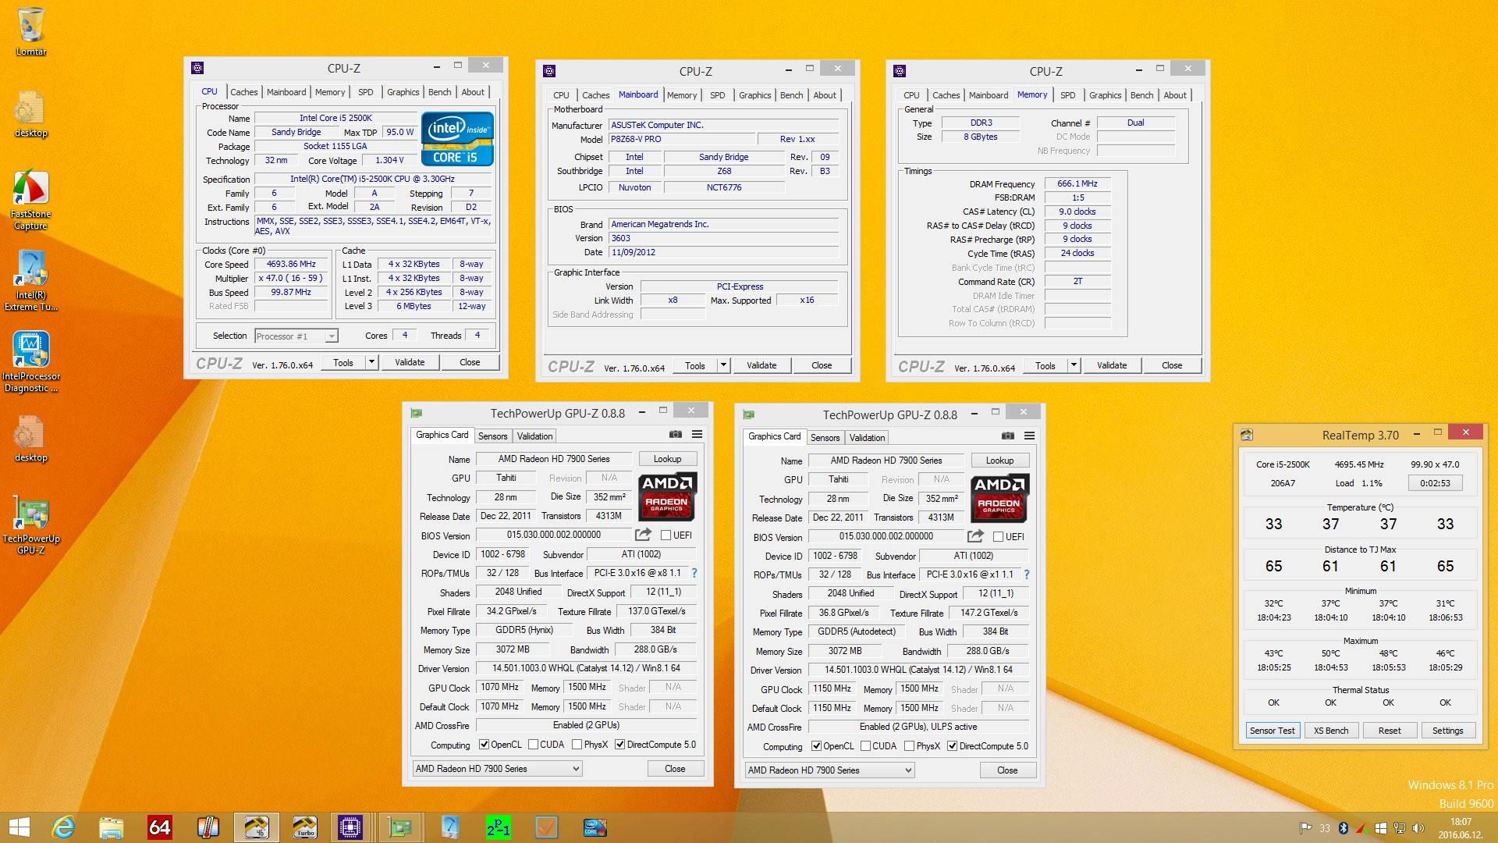The width and height of the screenshot is (1498, 843).
Task: Click Core Speed value 4693.86 MHz
Action: point(291,265)
